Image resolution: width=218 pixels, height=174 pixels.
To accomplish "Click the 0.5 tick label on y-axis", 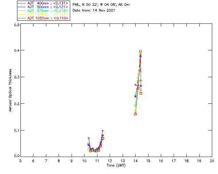I will coord(16,25).
